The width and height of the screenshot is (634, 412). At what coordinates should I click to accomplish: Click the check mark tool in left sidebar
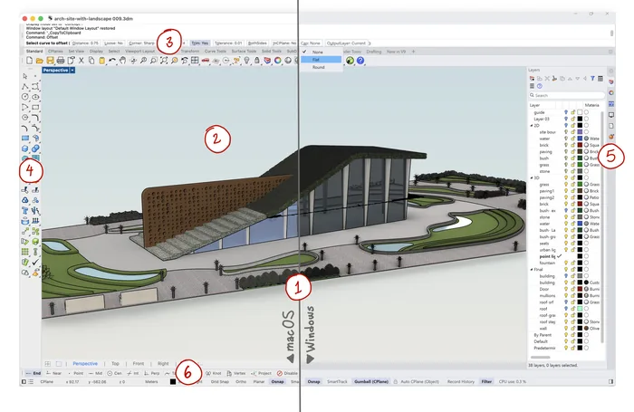coord(35,262)
